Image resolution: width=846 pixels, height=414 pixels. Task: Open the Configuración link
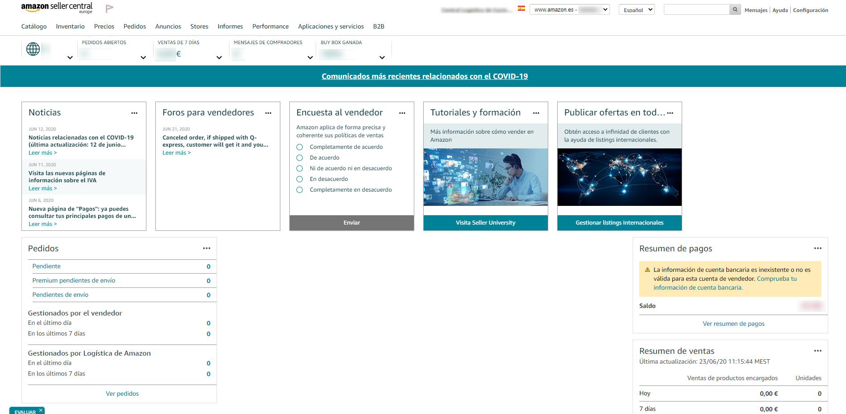click(x=810, y=10)
